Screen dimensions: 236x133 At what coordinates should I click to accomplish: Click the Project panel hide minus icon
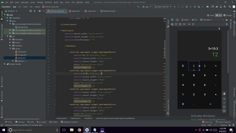pyautogui.click(x=44, y=11)
